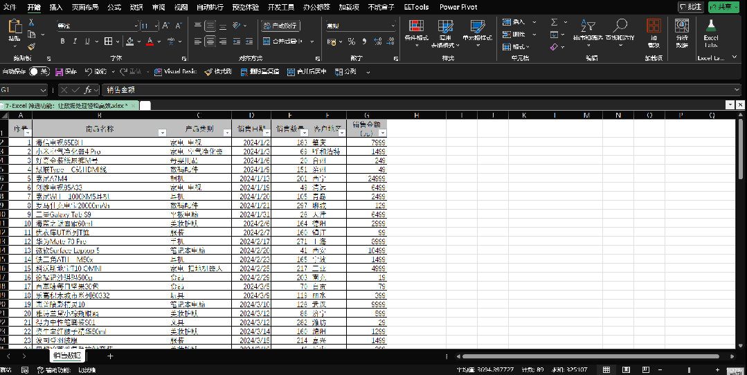Click the Fill down icon
Viewport: 747px width, 375px height.
pos(555,35)
